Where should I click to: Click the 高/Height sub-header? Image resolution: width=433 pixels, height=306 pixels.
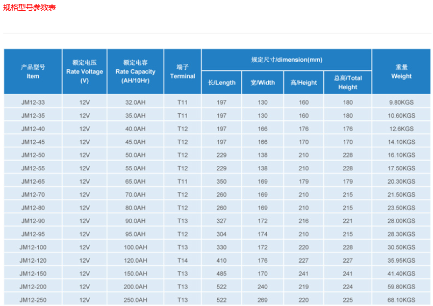tap(303, 83)
